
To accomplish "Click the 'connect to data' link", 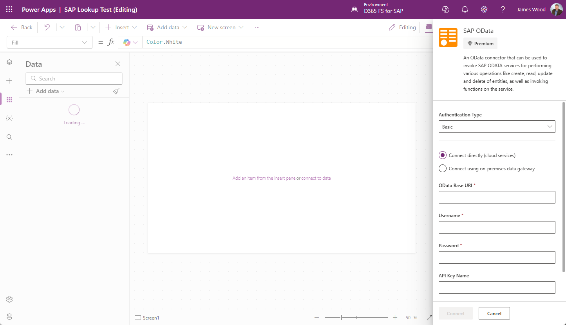I will click(316, 178).
